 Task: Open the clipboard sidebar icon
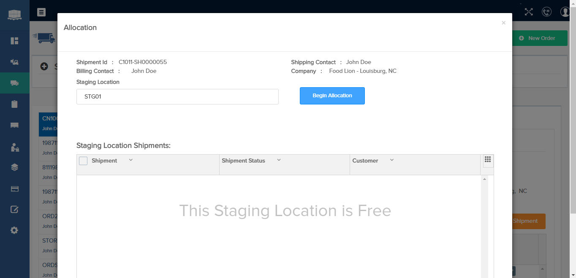pyautogui.click(x=14, y=104)
